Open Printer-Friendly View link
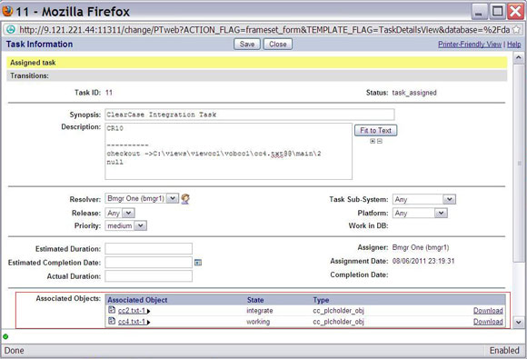527x359 pixels. coord(470,45)
